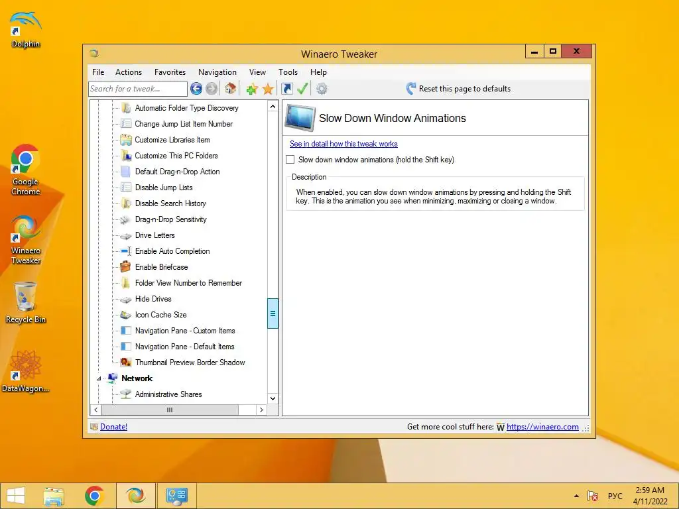Click the Winaero Tweaker taskbar button
This screenshot has height=509, width=679.
point(135,496)
